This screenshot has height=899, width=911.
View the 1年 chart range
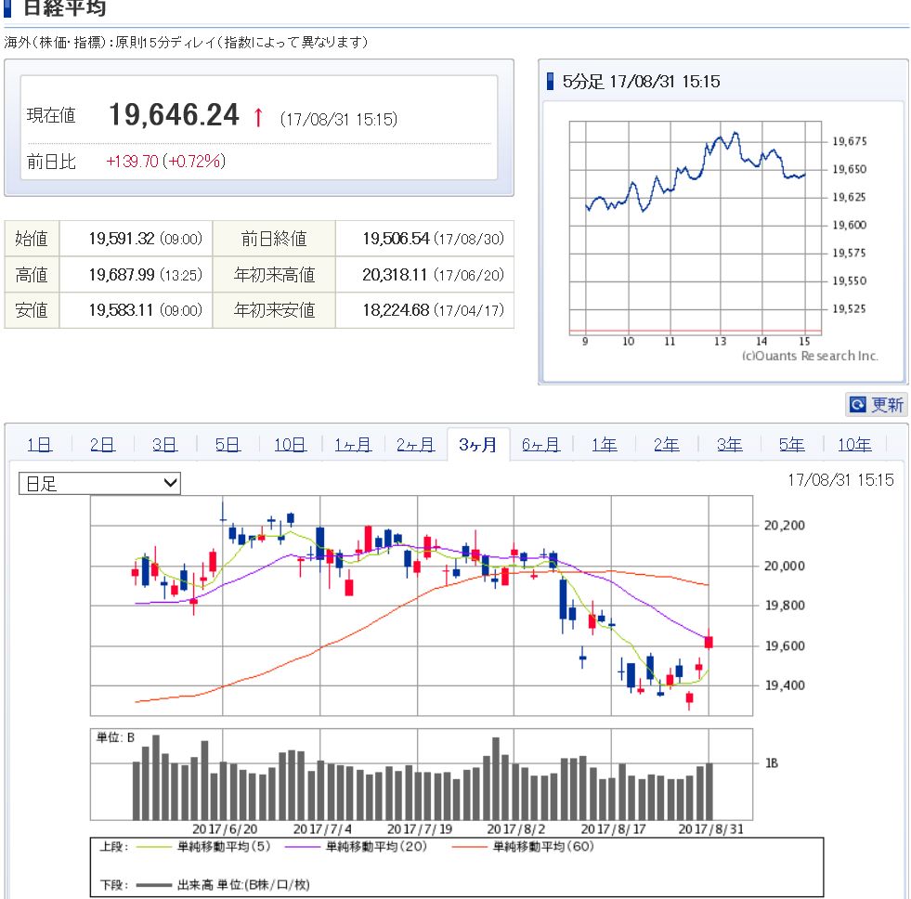pyautogui.click(x=604, y=445)
